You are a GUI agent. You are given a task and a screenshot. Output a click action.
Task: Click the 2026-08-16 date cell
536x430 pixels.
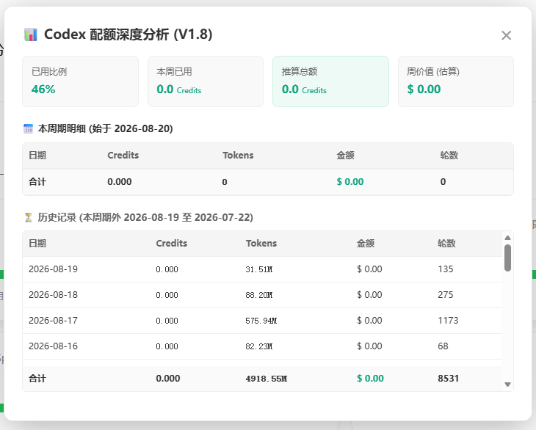(53, 346)
